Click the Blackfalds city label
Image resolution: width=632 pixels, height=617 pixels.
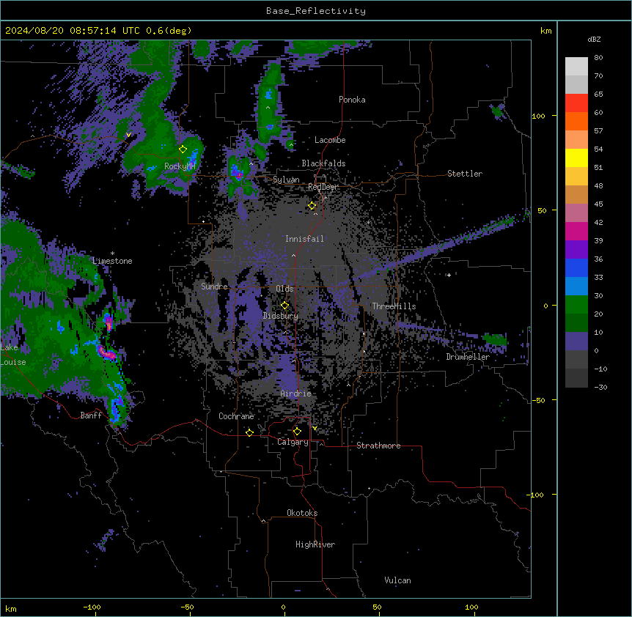point(323,163)
